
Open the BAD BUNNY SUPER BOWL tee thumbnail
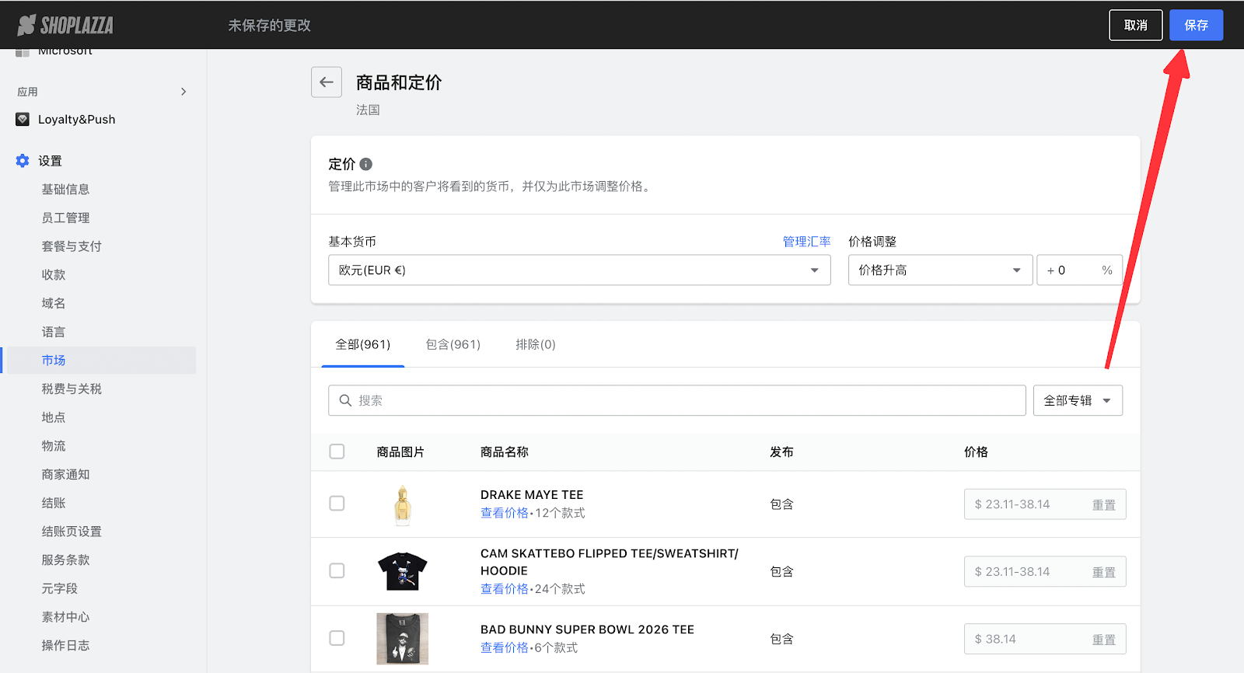(402, 639)
